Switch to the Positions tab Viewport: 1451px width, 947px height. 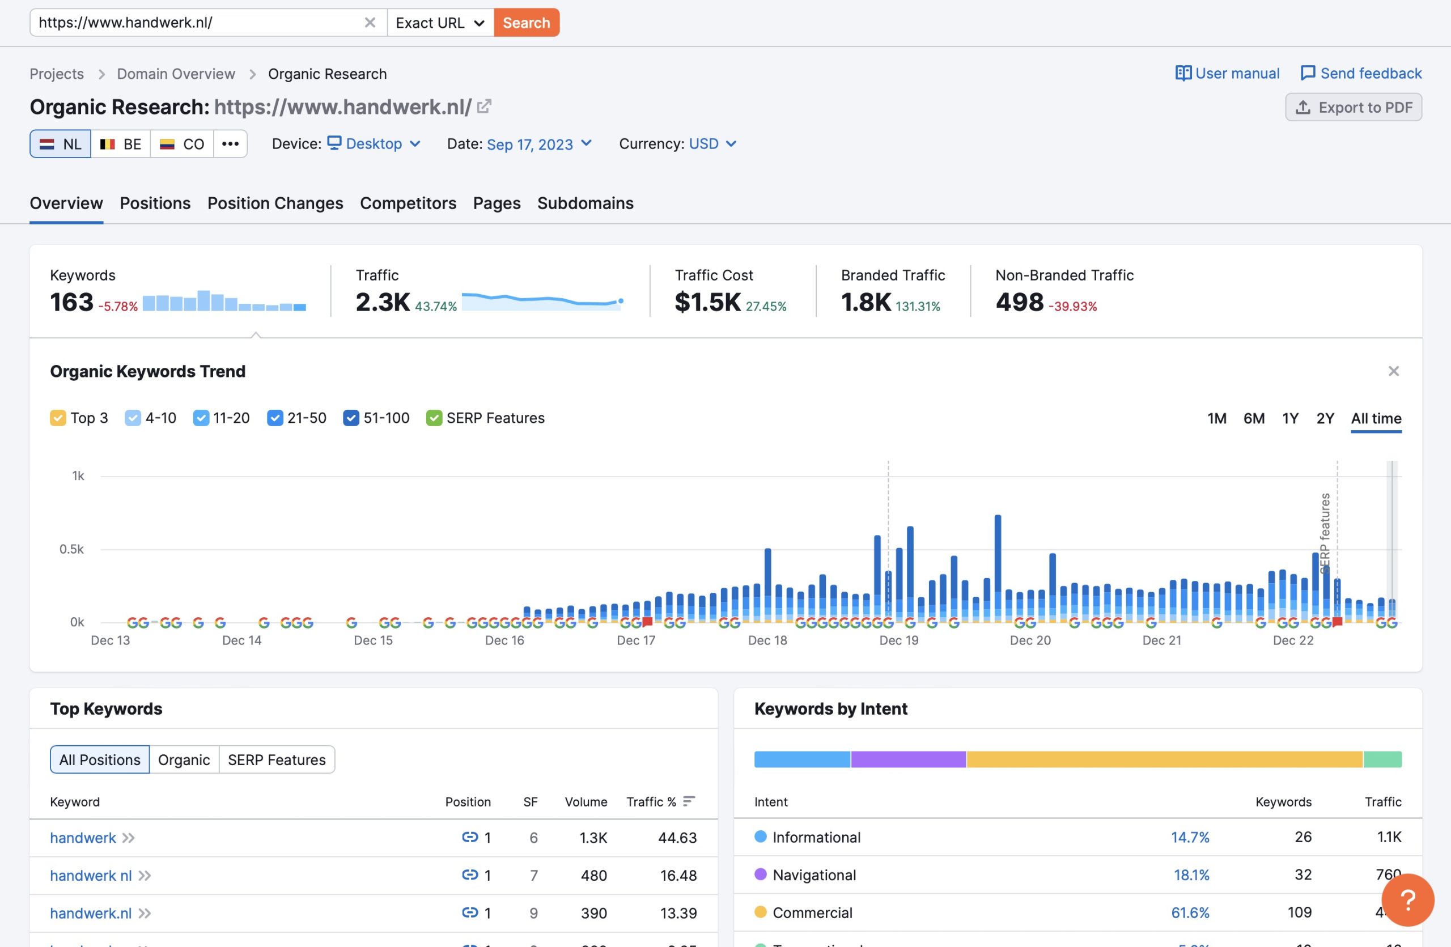pos(155,203)
